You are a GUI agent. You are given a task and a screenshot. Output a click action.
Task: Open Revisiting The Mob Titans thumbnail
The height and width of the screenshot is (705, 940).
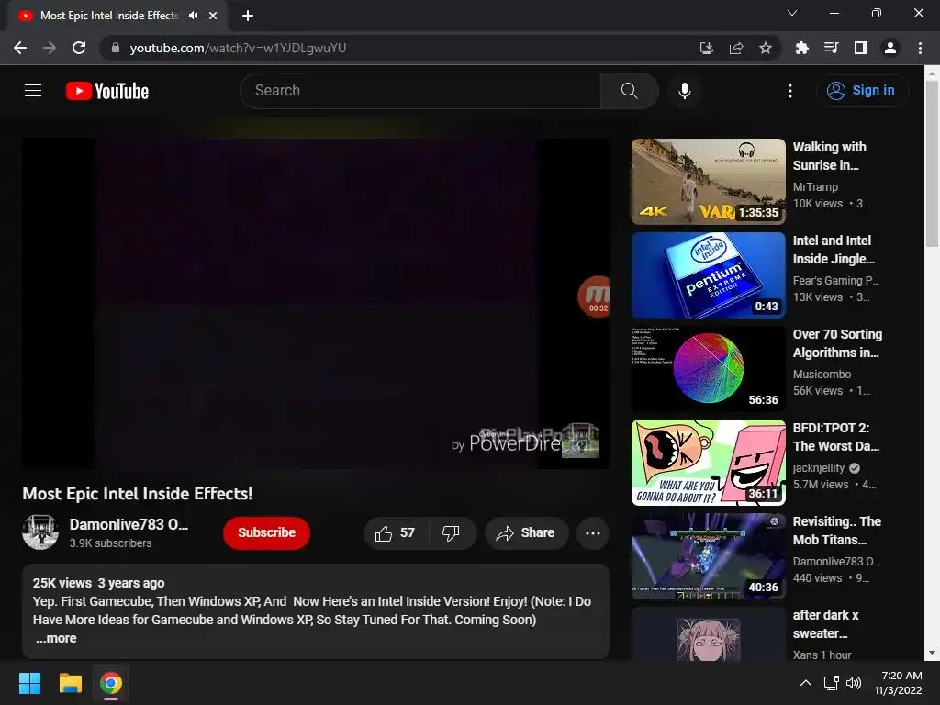(x=709, y=555)
